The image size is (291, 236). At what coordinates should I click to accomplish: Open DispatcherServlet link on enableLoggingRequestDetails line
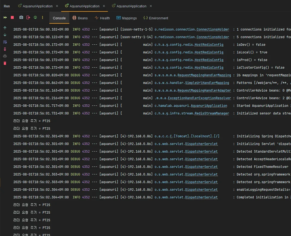[x=201, y=190]
